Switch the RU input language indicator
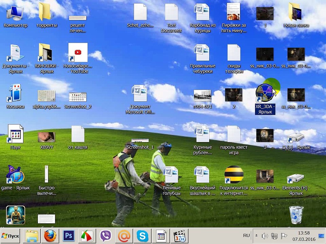 point(246,236)
